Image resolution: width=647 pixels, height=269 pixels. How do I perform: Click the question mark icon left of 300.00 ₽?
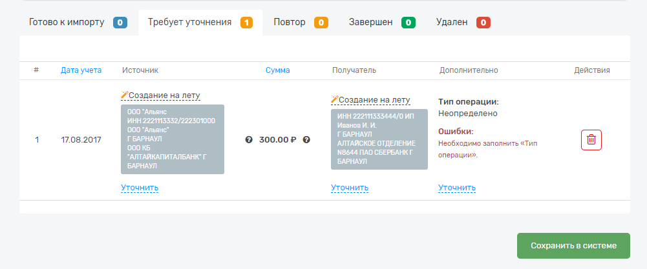point(249,139)
